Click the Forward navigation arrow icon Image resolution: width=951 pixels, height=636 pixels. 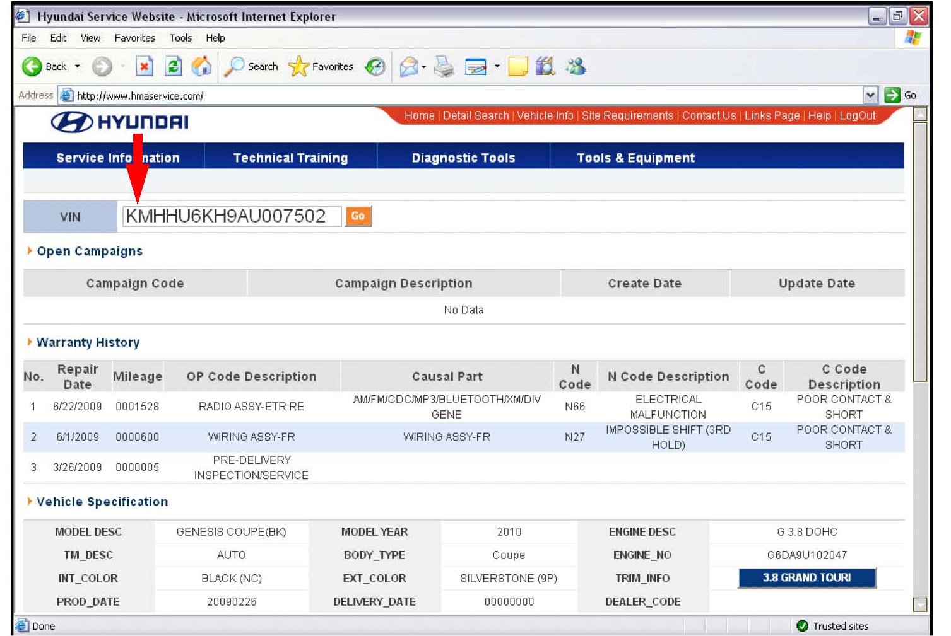(102, 66)
